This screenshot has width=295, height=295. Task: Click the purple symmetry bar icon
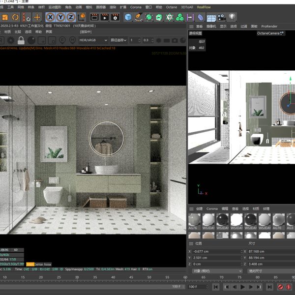click(x=190, y=17)
